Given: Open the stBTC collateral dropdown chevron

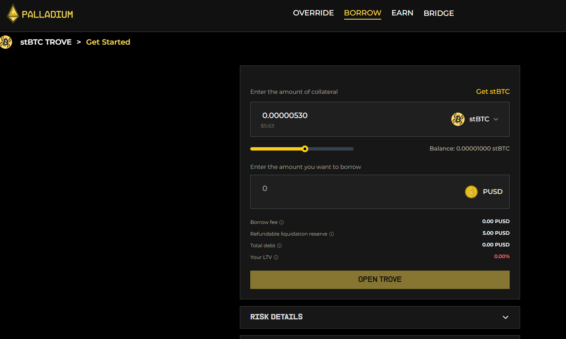Looking at the screenshot, I should pos(496,119).
